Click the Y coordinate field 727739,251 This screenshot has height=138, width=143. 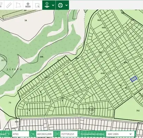[69, 134]
